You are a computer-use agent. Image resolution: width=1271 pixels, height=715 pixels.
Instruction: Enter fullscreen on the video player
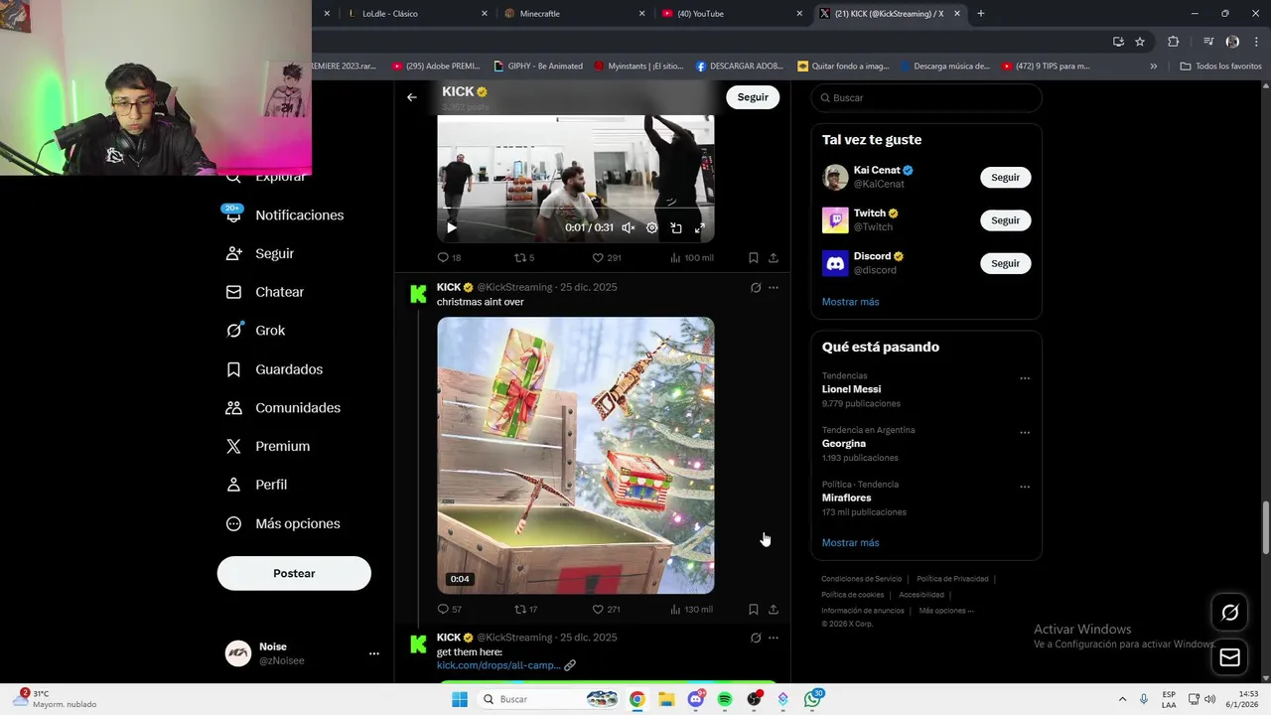700,227
